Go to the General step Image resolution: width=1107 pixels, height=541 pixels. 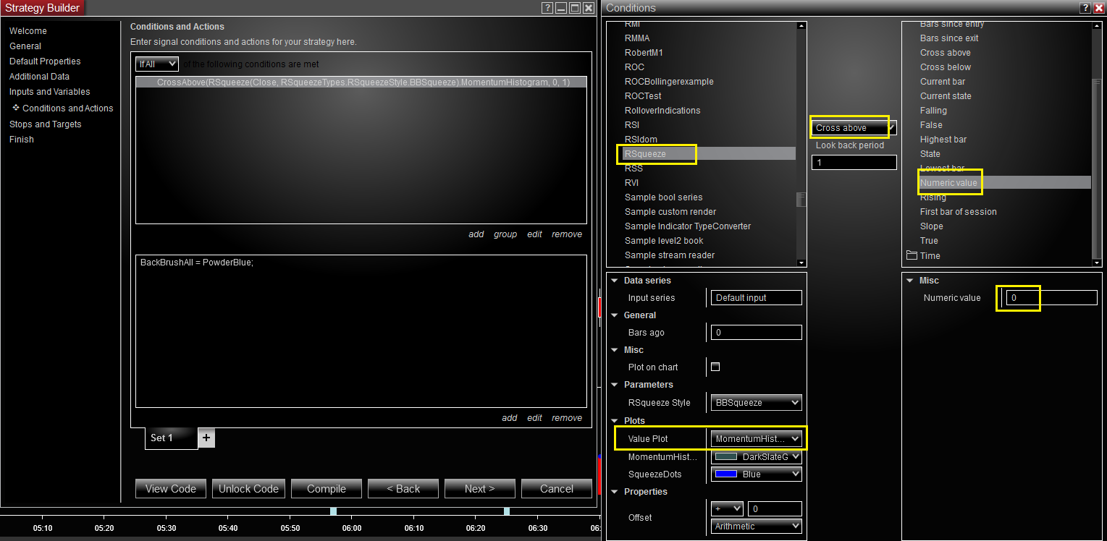25,46
